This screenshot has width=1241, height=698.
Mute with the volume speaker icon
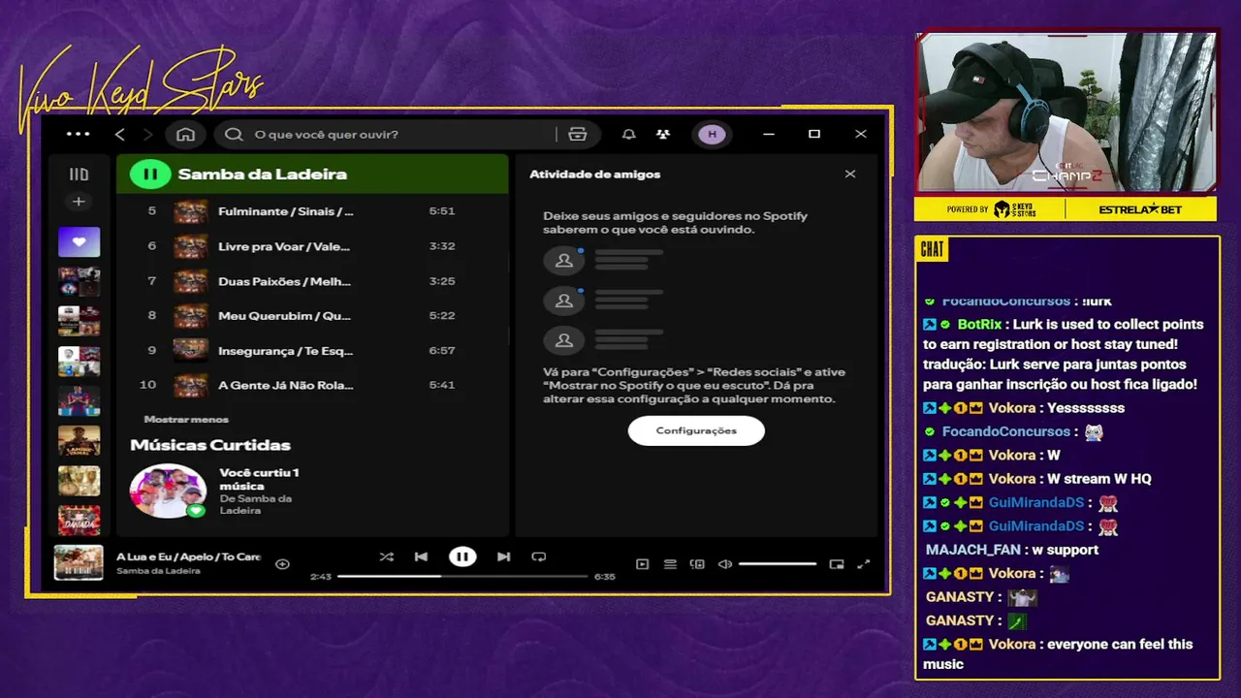tap(724, 564)
